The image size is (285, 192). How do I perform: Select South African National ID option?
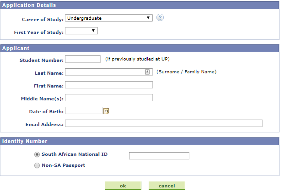37,154
